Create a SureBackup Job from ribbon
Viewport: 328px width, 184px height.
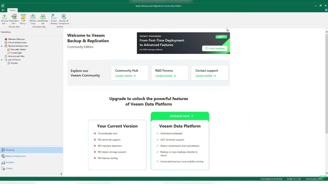43,19
